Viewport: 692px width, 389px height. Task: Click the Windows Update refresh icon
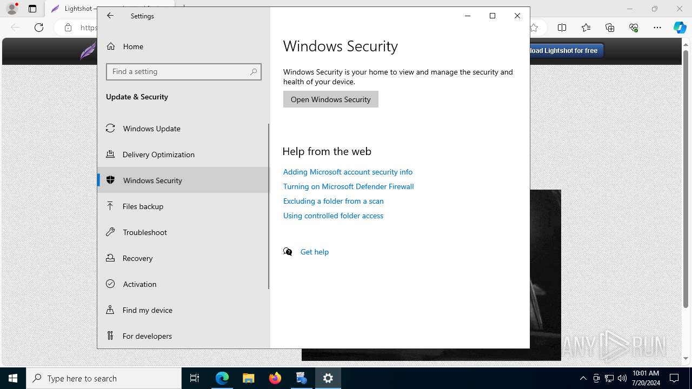(x=110, y=128)
